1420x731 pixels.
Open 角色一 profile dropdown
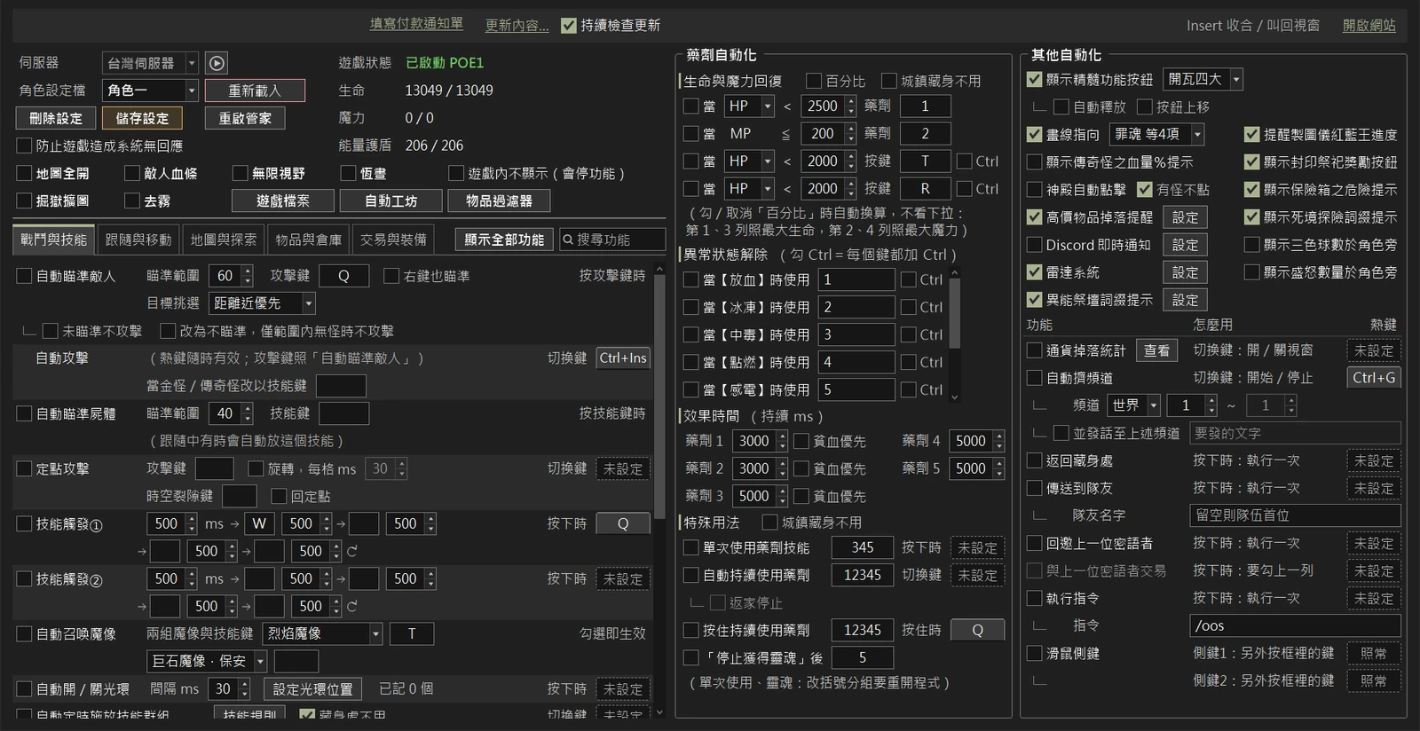[150, 90]
